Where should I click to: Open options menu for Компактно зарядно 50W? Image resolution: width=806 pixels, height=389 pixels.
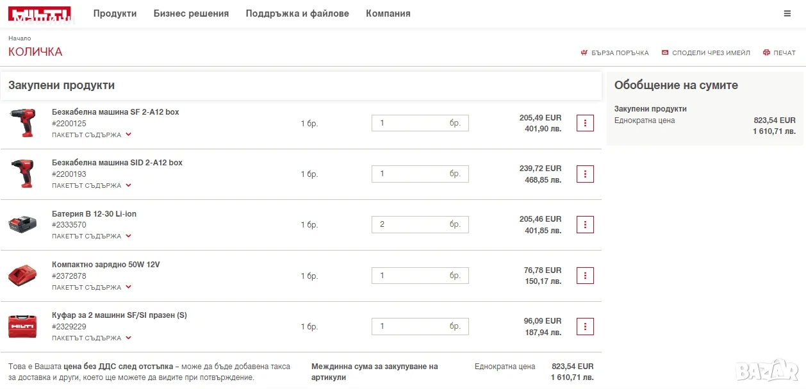pyautogui.click(x=585, y=276)
